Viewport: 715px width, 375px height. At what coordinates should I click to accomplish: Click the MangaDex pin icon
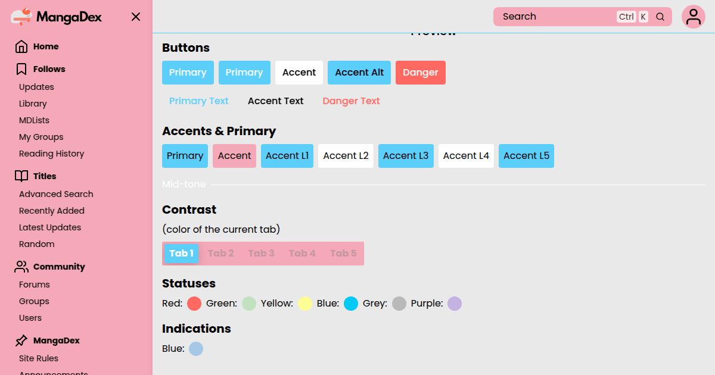[x=21, y=340]
